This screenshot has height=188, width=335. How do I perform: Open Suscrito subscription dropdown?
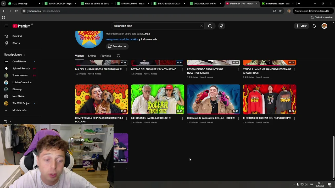coord(117,46)
